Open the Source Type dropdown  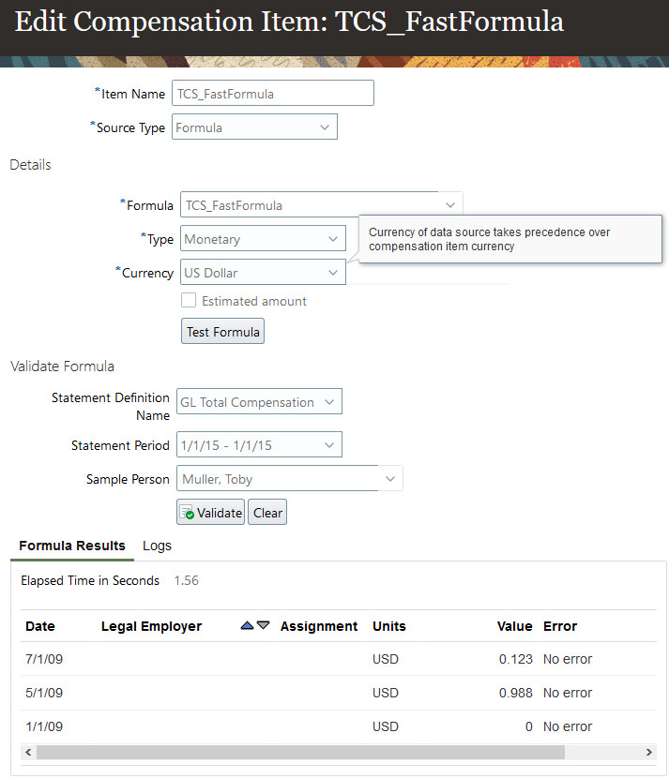click(325, 127)
